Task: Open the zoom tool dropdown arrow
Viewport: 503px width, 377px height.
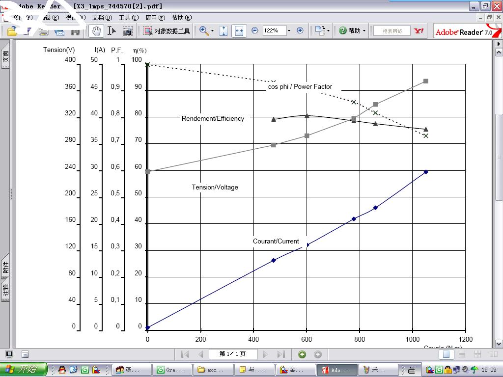Action: pyautogui.click(x=212, y=31)
